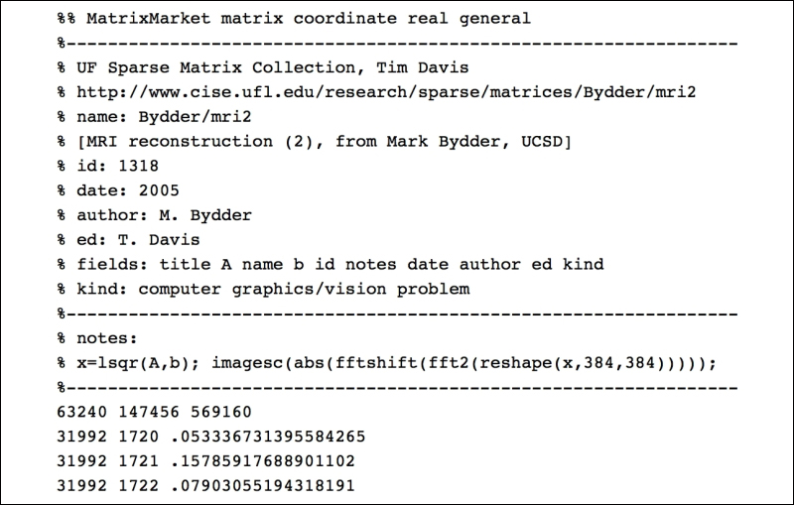Click the value .15785917688901102
The width and height of the screenshot is (794, 505).
[x=263, y=461]
